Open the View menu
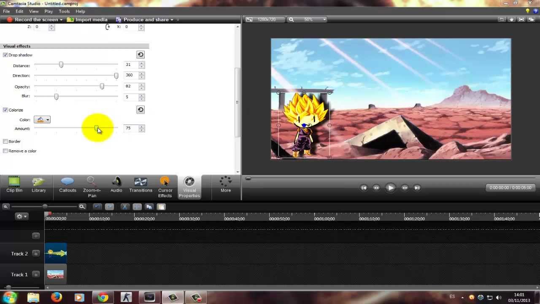 pos(34,11)
